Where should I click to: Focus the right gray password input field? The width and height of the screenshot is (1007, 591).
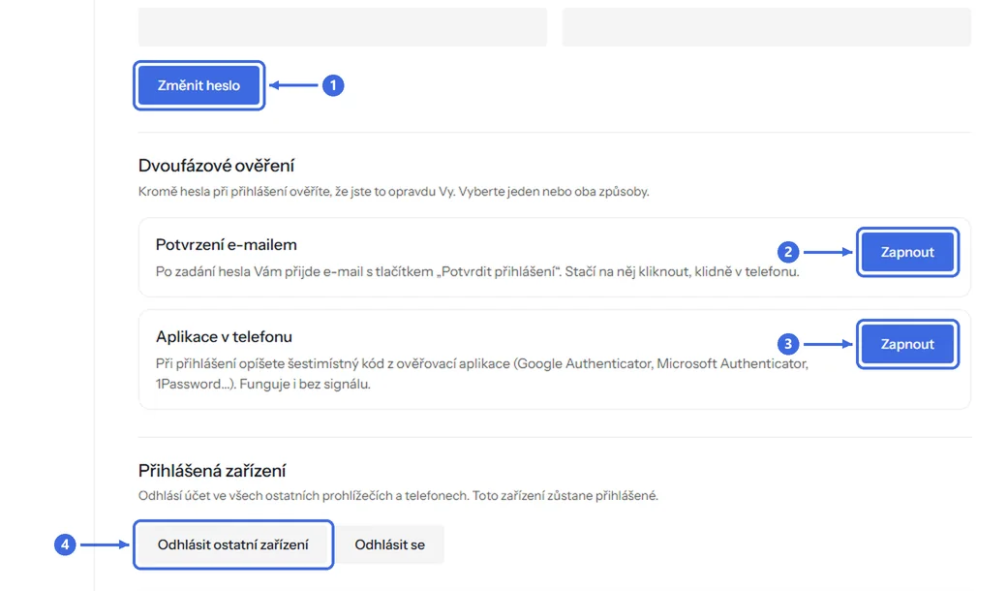[766, 27]
